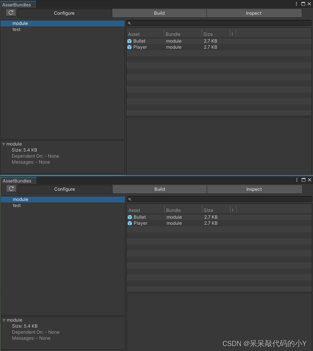
Task: Select Bullet prefab icon in lower asset list
Action: tap(130, 217)
